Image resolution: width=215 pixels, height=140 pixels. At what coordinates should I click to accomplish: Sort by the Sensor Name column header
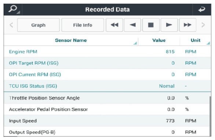click(71, 40)
